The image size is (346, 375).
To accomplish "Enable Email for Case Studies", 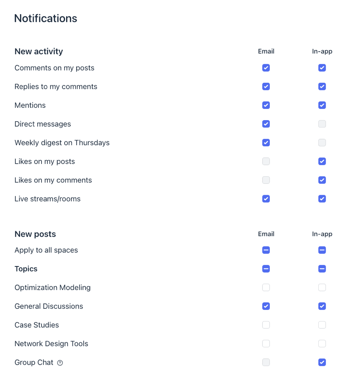I will pos(266,325).
